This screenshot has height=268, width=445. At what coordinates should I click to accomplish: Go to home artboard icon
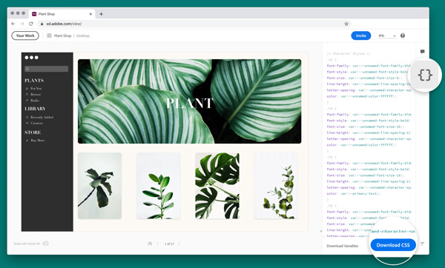pos(150,244)
